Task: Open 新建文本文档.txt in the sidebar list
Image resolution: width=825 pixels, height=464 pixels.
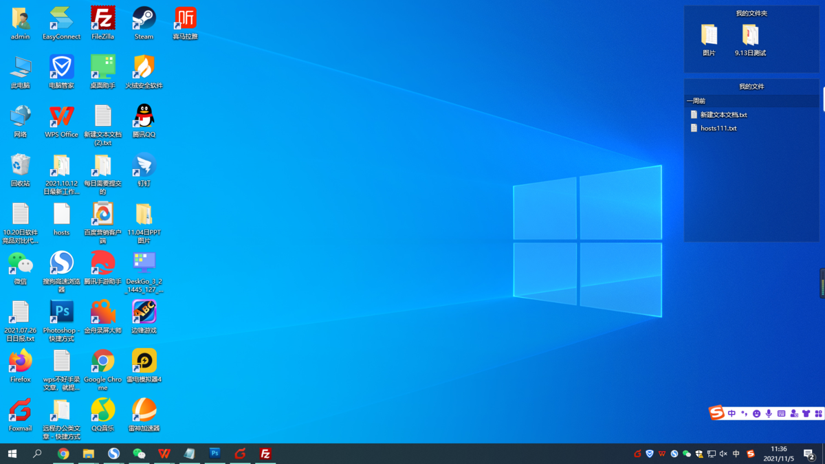Action: (x=723, y=114)
